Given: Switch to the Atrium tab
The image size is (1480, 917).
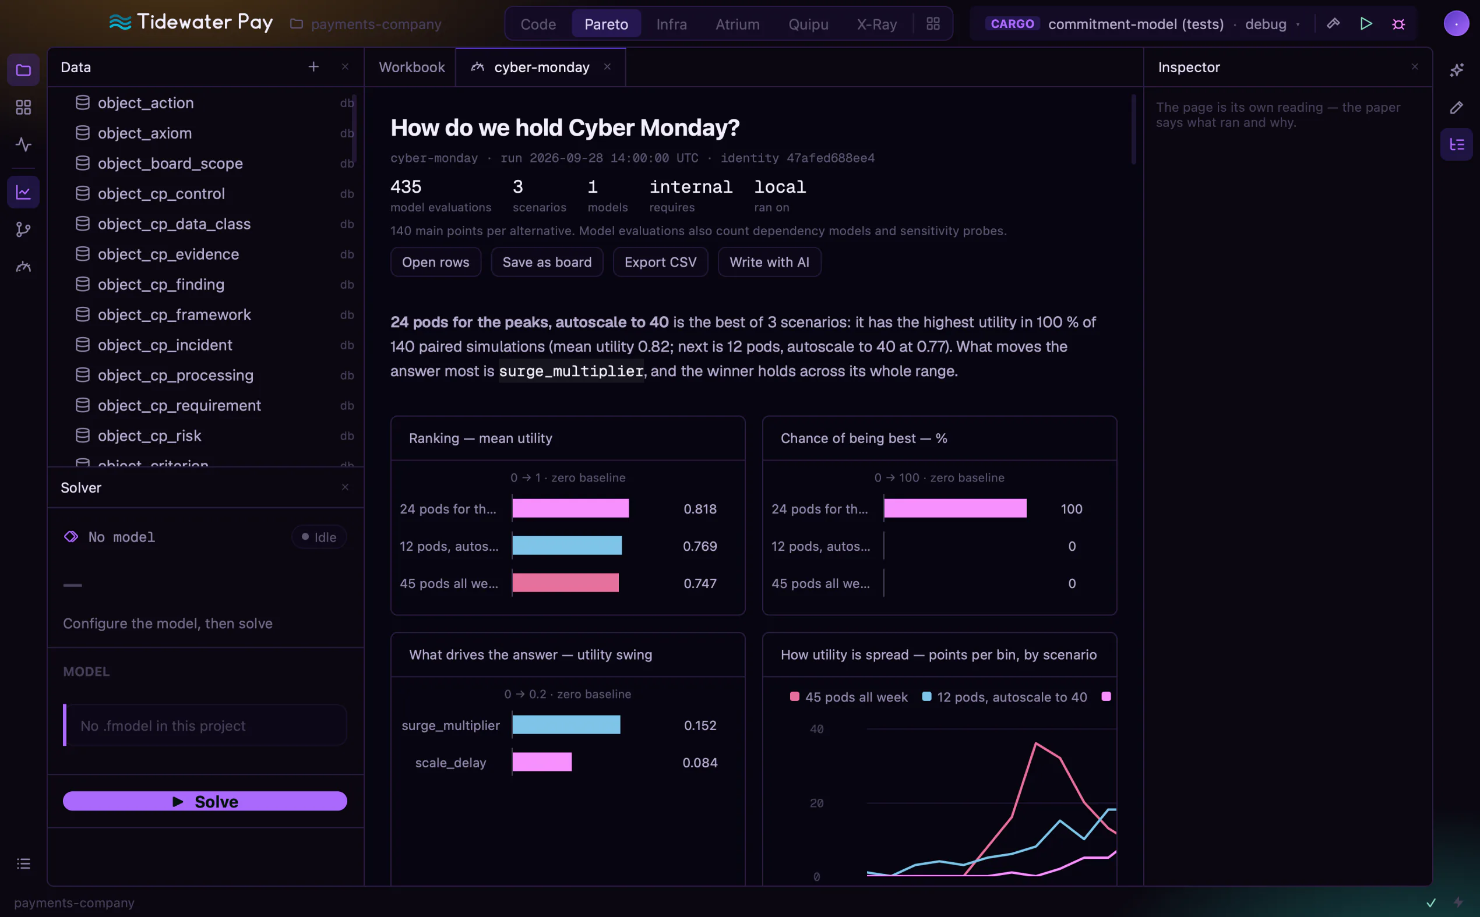Looking at the screenshot, I should (x=737, y=24).
